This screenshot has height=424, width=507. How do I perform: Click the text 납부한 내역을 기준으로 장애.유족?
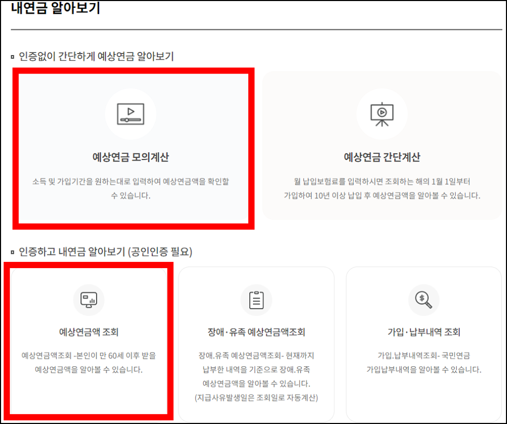point(257,370)
